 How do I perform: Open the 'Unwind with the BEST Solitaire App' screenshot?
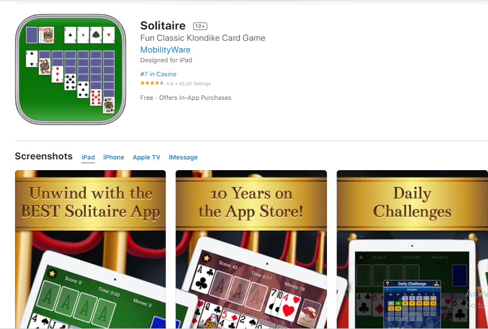coord(90,249)
